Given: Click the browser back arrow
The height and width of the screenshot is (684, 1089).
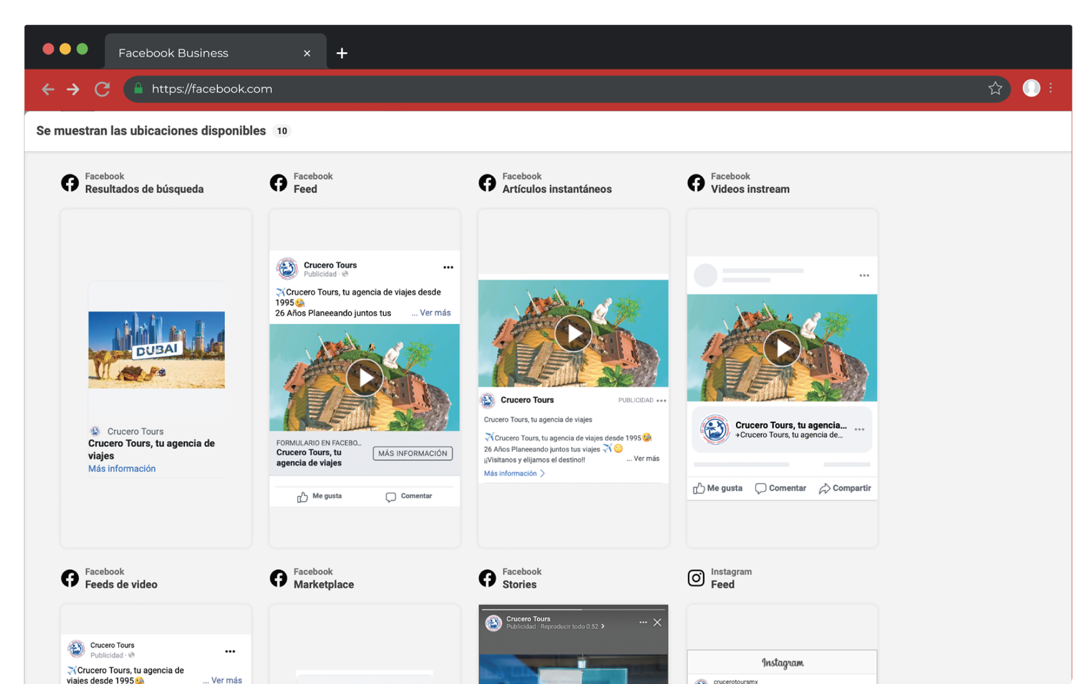Looking at the screenshot, I should tap(48, 89).
